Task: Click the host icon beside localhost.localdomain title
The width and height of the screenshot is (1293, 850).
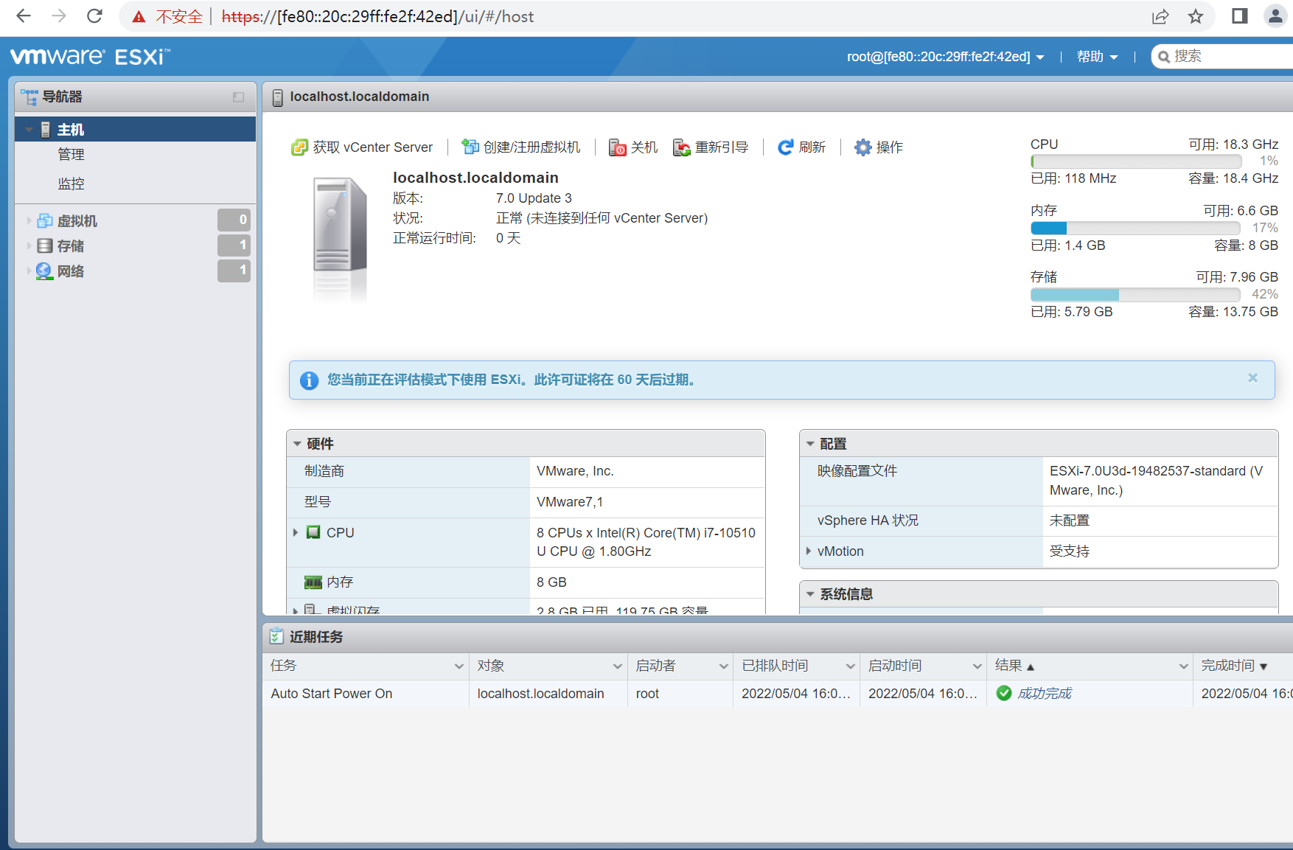Action: coord(278,97)
